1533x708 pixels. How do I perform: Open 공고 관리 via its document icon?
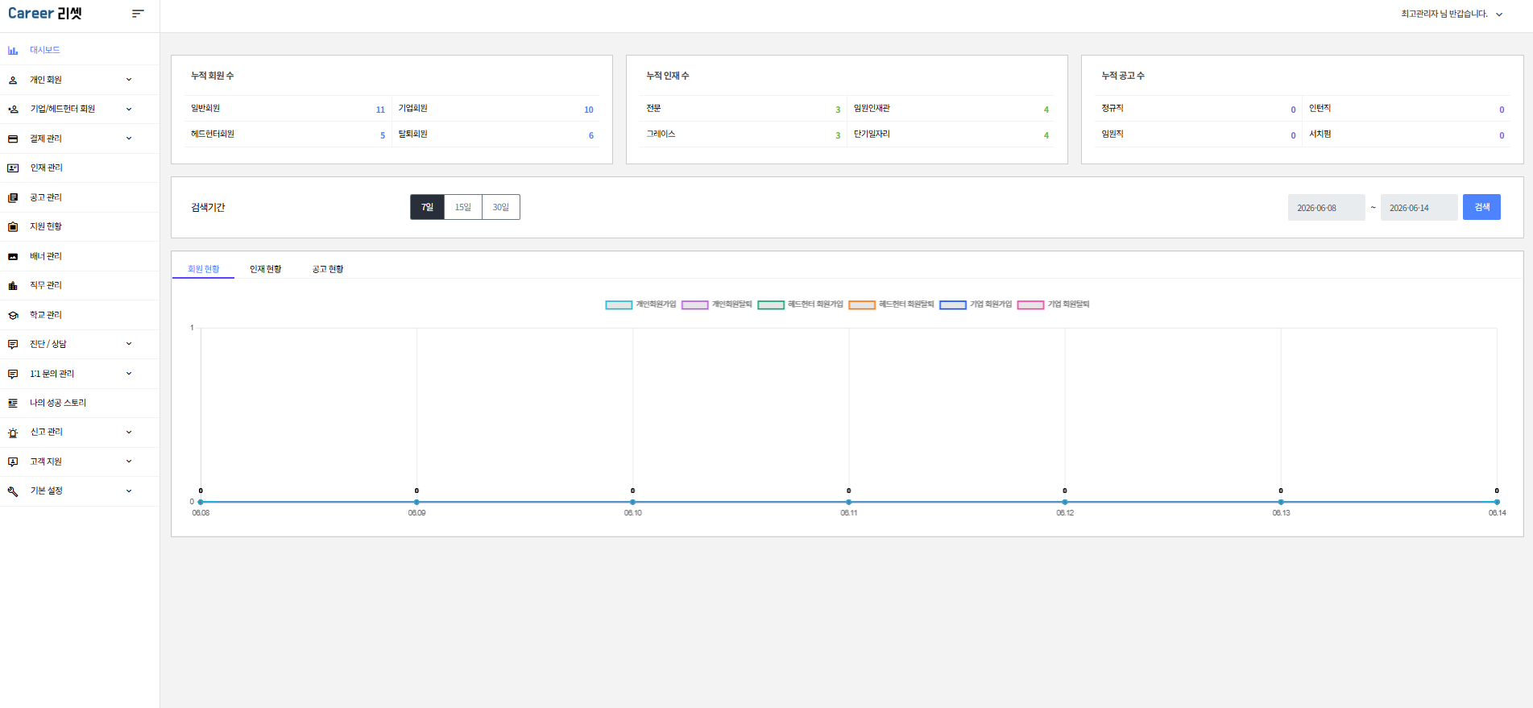click(13, 197)
